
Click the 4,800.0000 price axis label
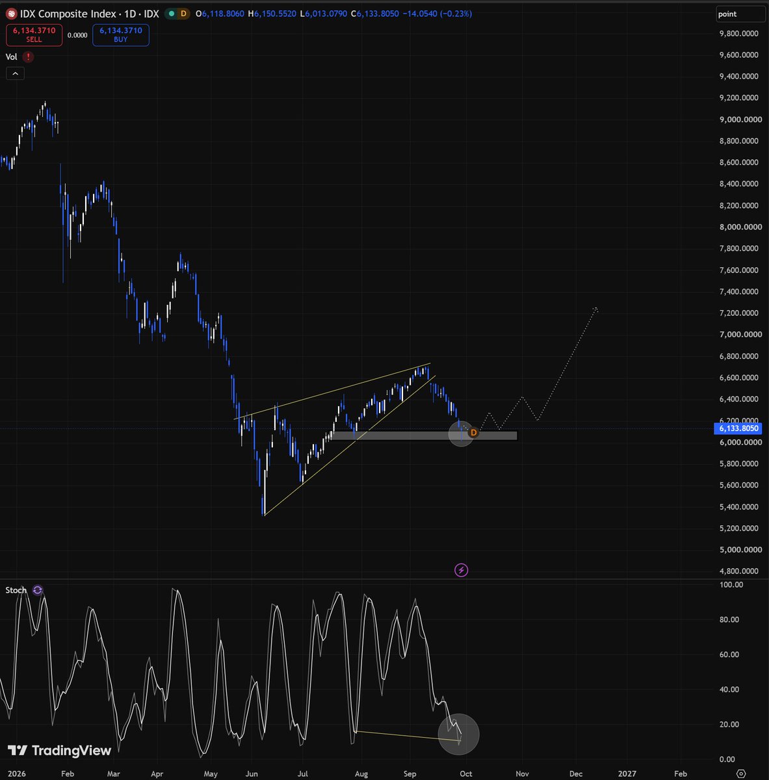738,571
